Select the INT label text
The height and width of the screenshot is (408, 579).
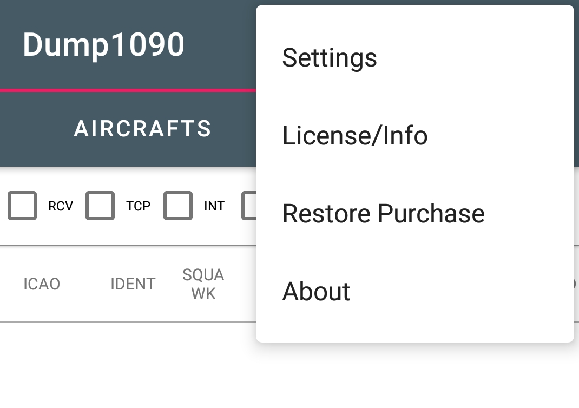215,206
